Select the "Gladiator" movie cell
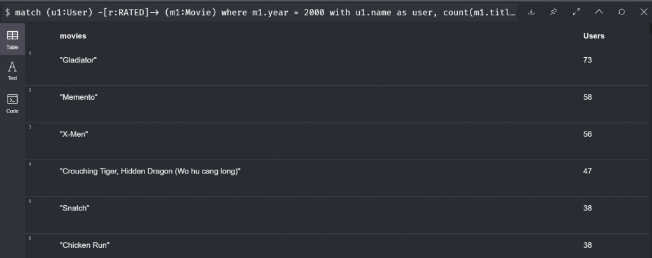 point(78,60)
